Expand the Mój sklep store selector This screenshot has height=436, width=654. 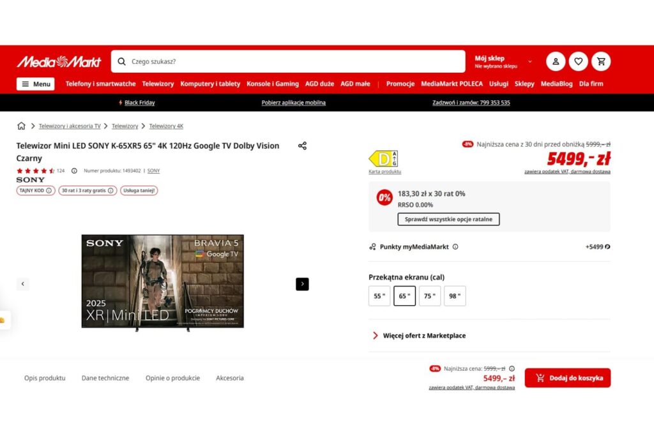[x=503, y=62]
